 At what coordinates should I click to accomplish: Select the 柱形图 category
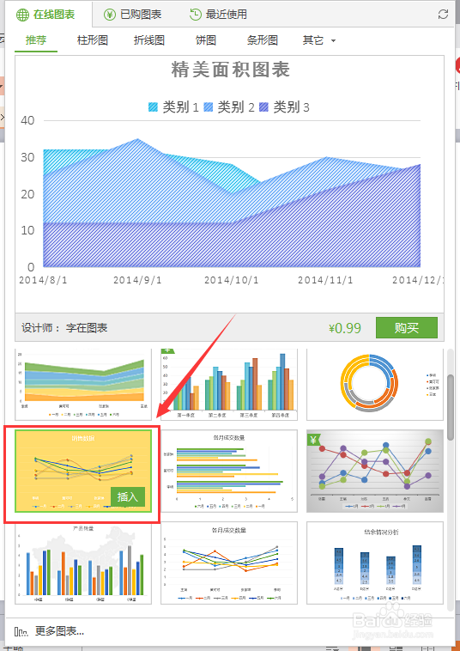click(93, 40)
